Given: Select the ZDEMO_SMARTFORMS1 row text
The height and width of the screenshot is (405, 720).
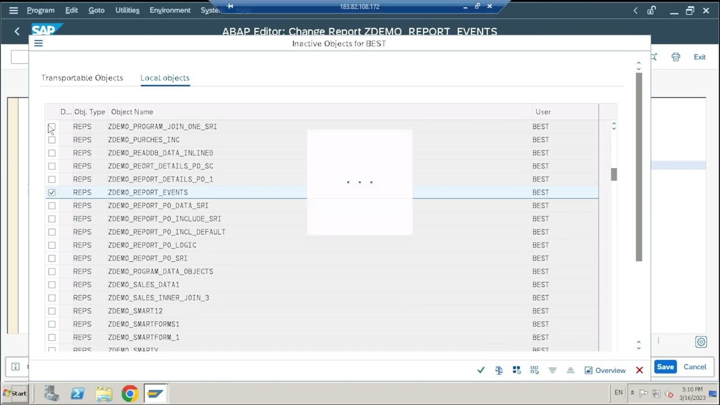Looking at the screenshot, I should [143, 324].
